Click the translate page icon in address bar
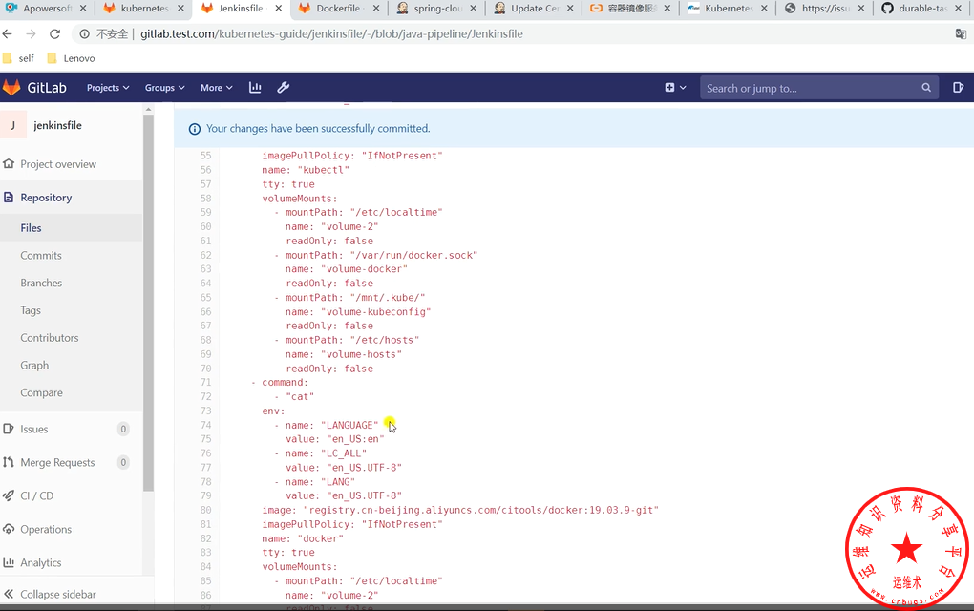The width and height of the screenshot is (974, 611). click(x=961, y=33)
